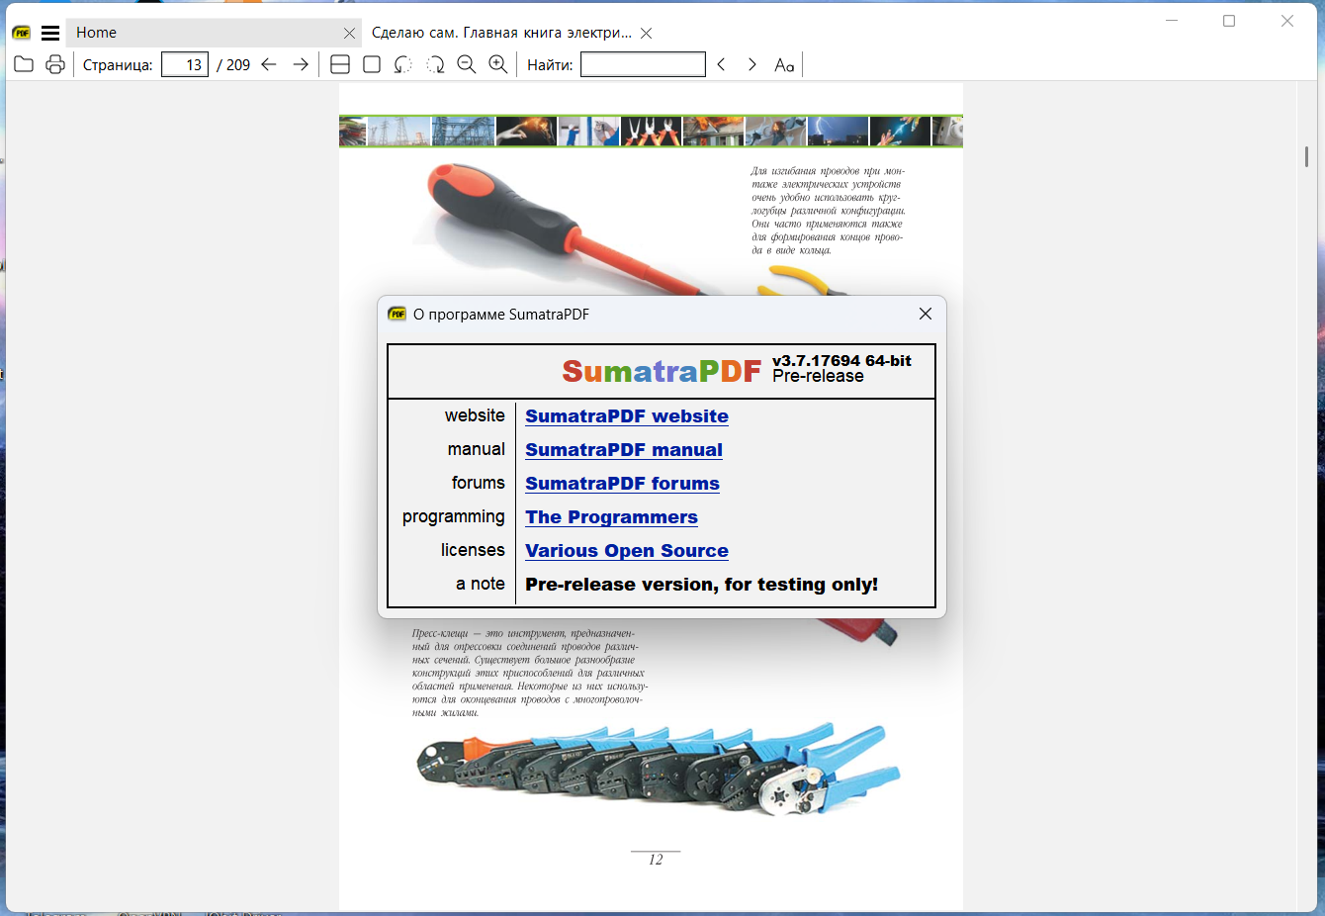
Task: Click the Страница: label
Action: (118, 65)
